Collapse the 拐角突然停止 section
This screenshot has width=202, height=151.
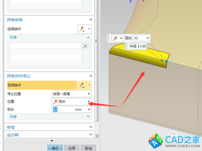click(x=91, y=76)
